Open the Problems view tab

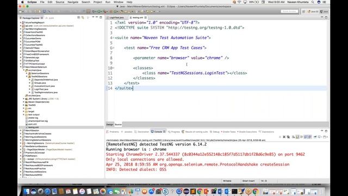(113, 132)
